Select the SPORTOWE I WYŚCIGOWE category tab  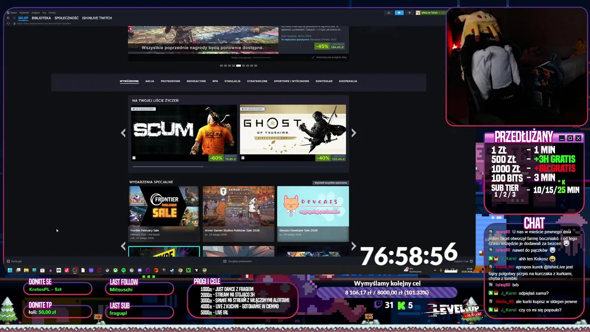coord(291,81)
